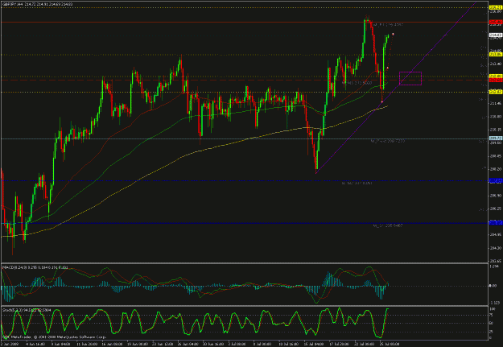Click the lower endpoint of the dotted red line
Viewport: 503px width, 347px height.
(x=382, y=101)
